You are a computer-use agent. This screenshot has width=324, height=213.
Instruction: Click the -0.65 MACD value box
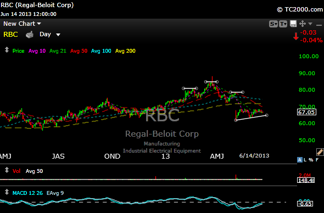(305, 204)
